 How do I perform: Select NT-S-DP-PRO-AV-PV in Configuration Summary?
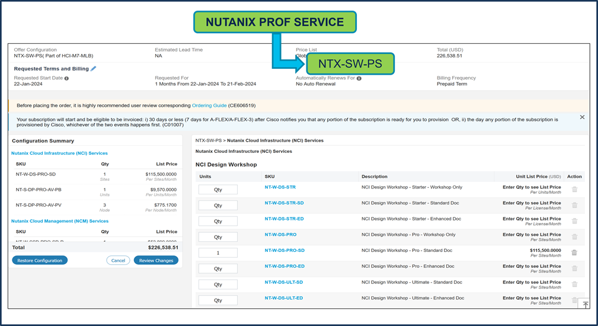(39, 205)
